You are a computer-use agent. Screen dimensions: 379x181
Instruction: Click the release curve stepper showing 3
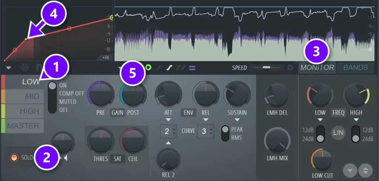pyautogui.click(x=206, y=131)
